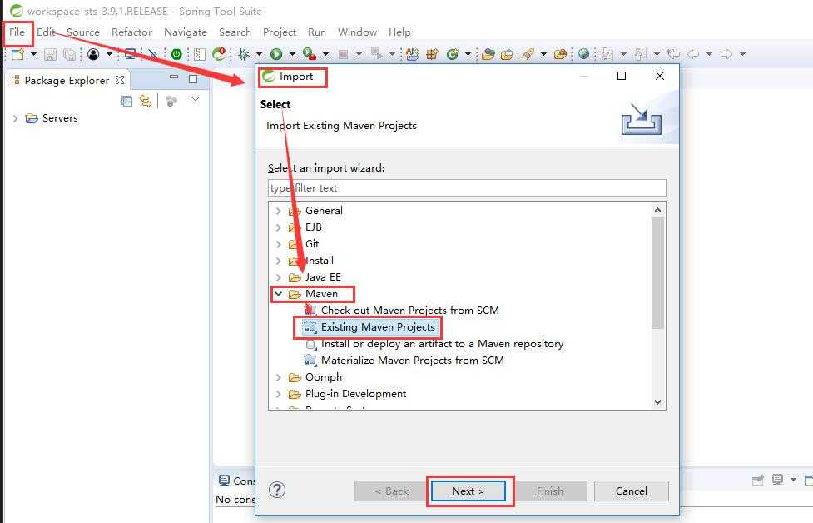
Task: Click the New Java Class icon
Action: coord(453,54)
